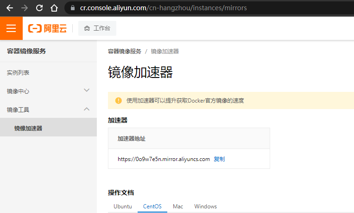Click the Docker speed notice text

tap(185, 101)
